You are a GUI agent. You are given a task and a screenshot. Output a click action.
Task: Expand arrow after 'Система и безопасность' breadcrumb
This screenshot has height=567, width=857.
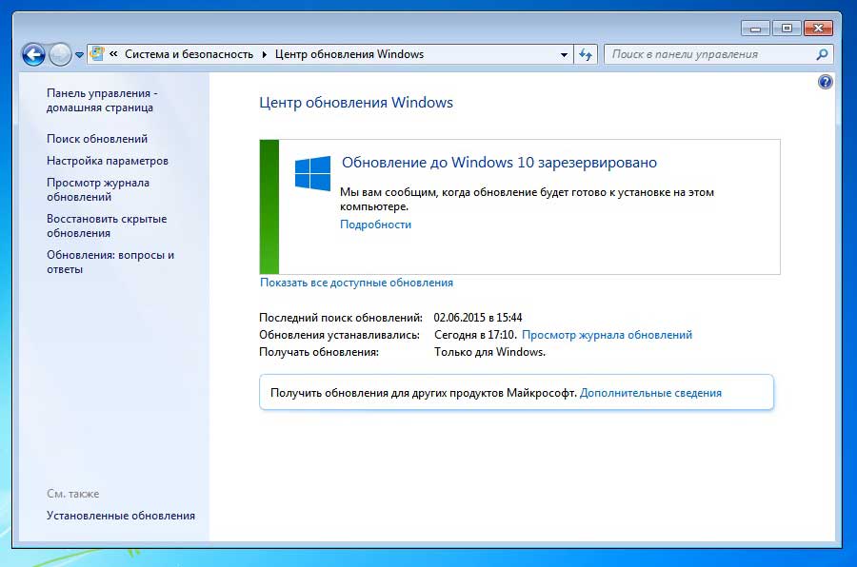(265, 54)
